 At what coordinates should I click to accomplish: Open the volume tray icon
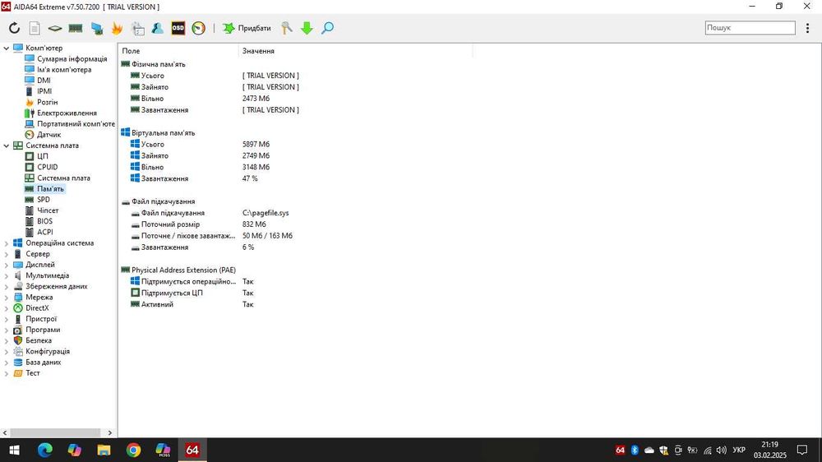click(722, 450)
